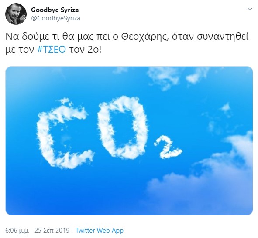Click the phrase τον 2ο! in the tweet
The width and height of the screenshot is (258, 238).
pyautogui.click(x=85, y=49)
